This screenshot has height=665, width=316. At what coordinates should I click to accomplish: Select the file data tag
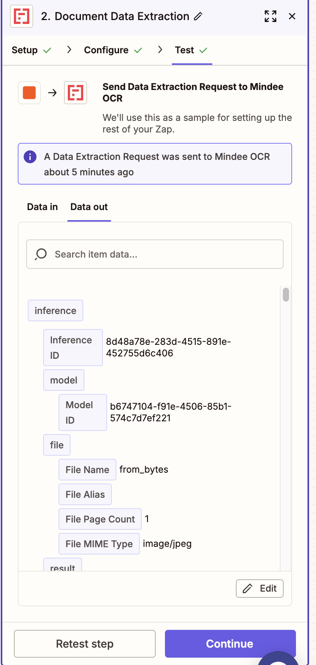57,445
